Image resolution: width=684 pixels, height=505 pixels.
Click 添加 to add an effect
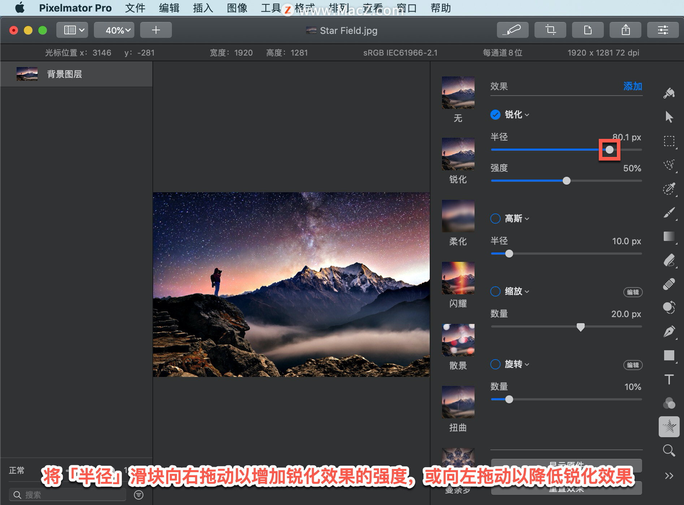point(633,86)
